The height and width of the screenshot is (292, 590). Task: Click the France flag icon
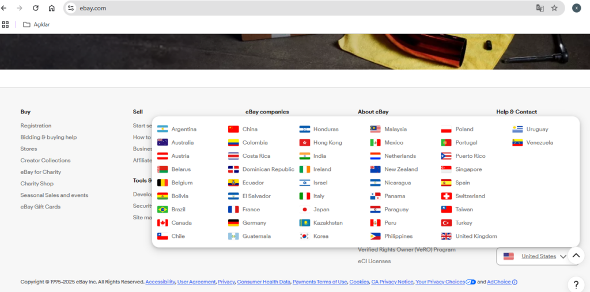233,210
